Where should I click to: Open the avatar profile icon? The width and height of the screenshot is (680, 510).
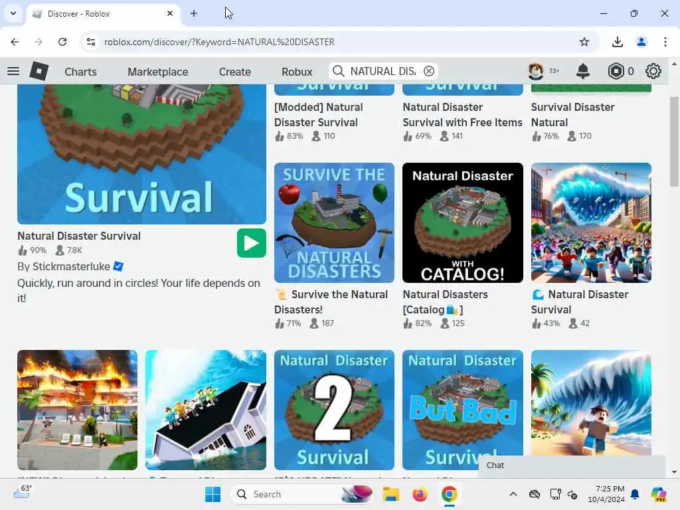coord(536,71)
